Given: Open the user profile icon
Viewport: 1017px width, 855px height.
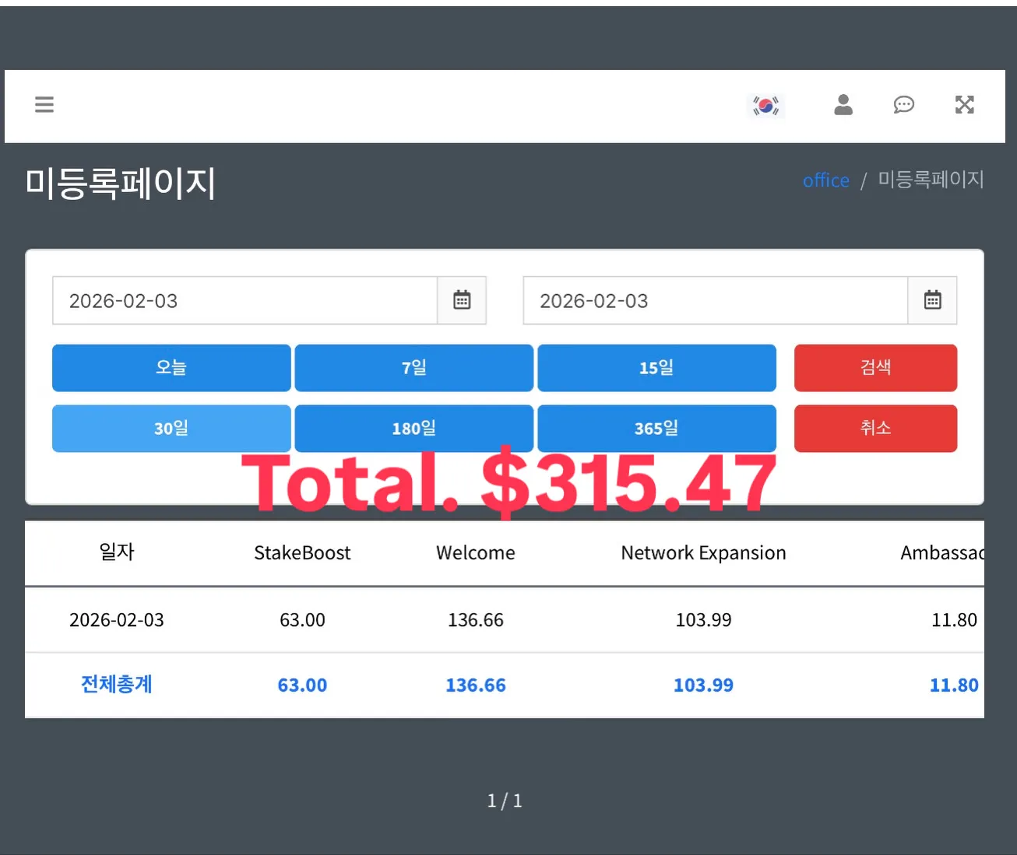Looking at the screenshot, I should pyautogui.click(x=843, y=105).
